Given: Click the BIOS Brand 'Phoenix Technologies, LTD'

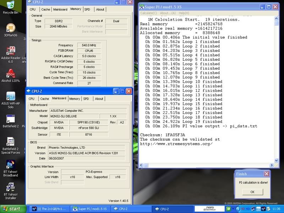Looking at the screenshot, I should 86,148.
